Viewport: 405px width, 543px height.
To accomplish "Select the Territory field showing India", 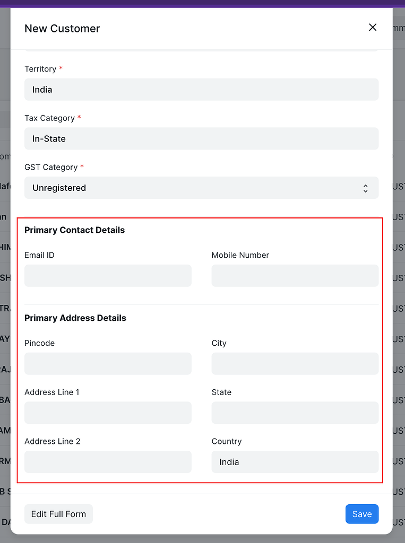I will point(201,89).
